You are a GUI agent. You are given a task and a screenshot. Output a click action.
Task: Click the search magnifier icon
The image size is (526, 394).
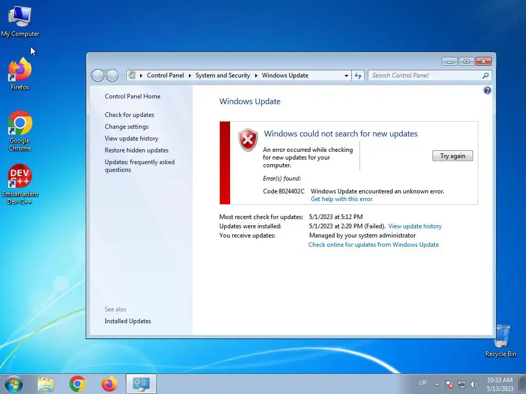[485, 76]
